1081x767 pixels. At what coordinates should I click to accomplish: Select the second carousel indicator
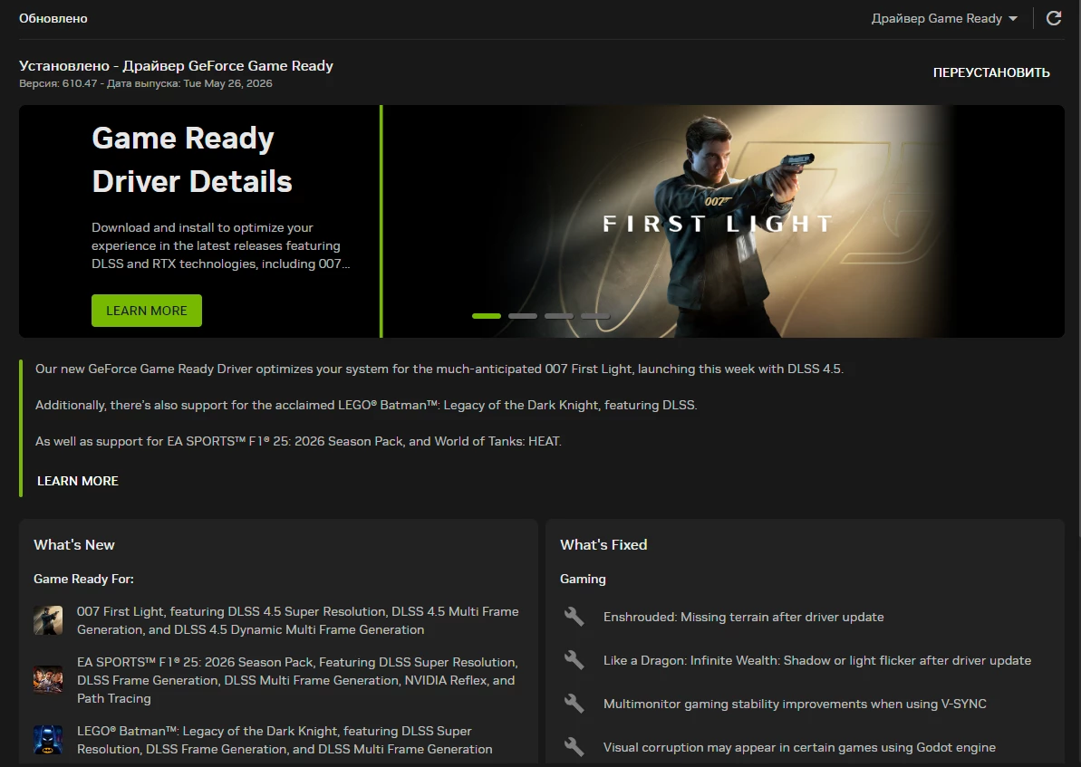[523, 316]
